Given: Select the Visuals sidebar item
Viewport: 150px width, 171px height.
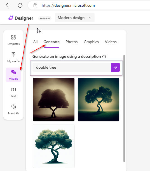Looking at the screenshot, I should pos(13,75).
